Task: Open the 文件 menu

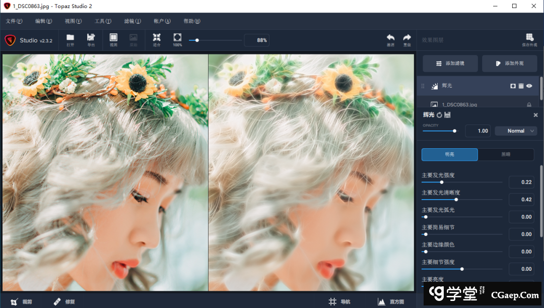Action: [x=14, y=21]
